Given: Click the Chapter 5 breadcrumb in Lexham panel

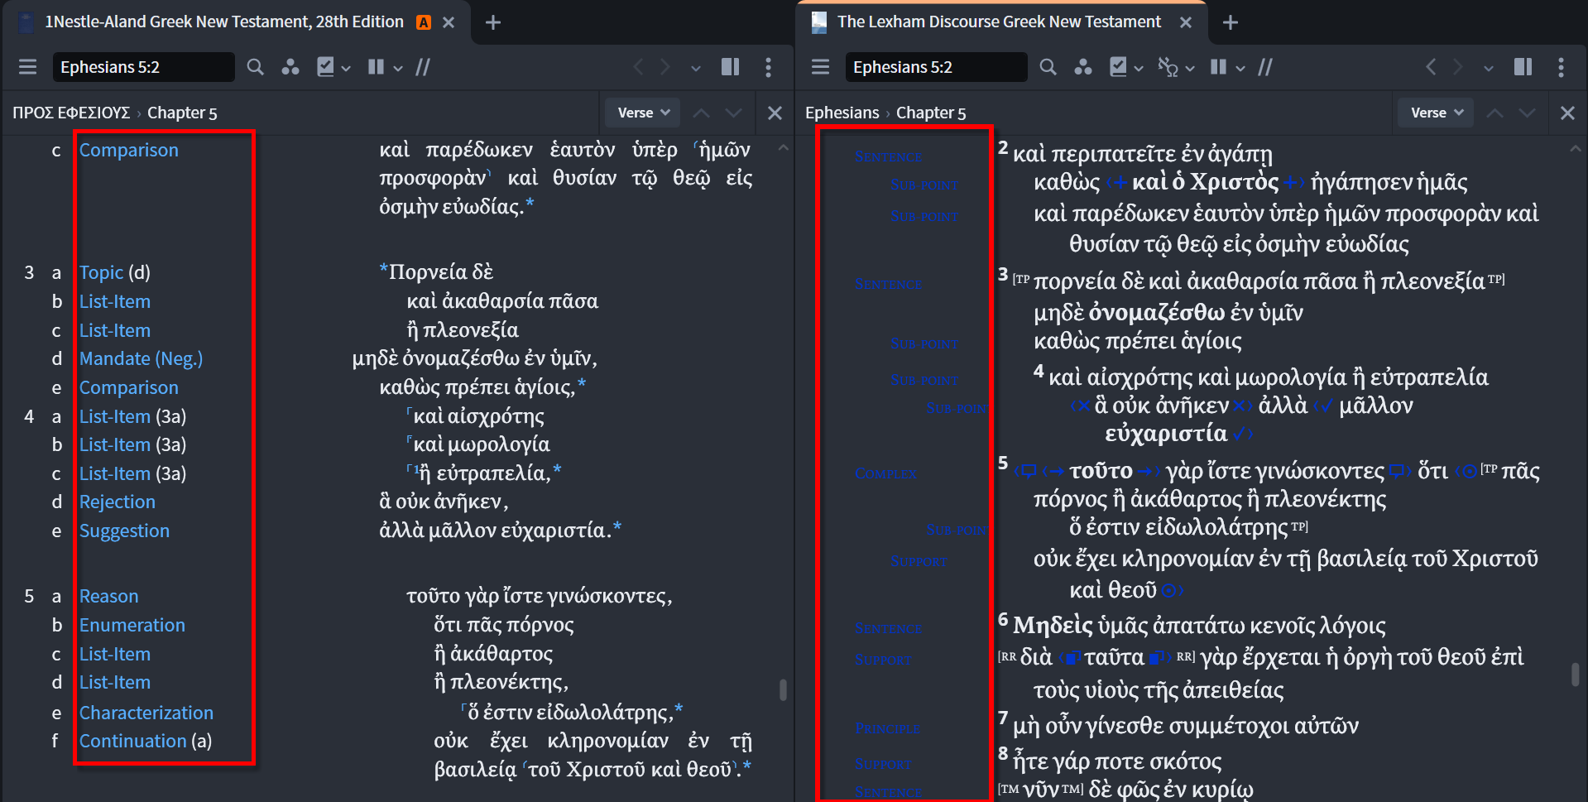Looking at the screenshot, I should click(x=931, y=113).
